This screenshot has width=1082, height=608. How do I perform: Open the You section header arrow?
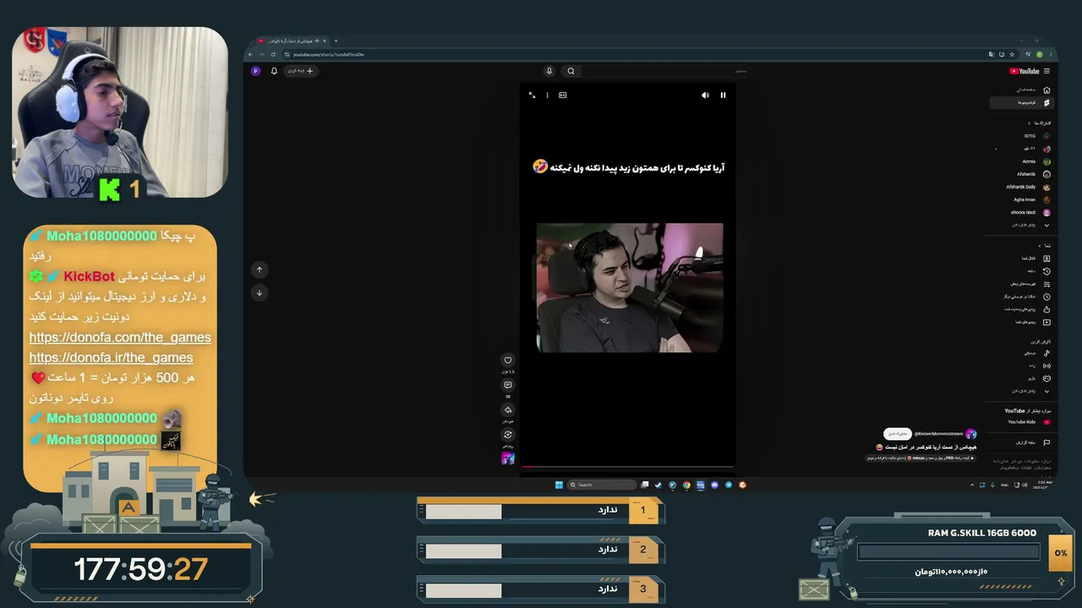pyautogui.click(x=1039, y=246)
